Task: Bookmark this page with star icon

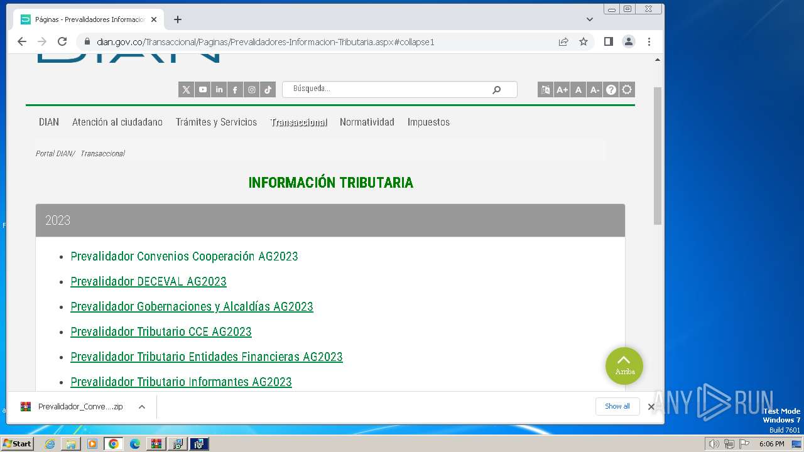Action: [x=584, y=41]
